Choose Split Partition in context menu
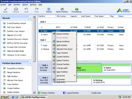 pos(64,45)
